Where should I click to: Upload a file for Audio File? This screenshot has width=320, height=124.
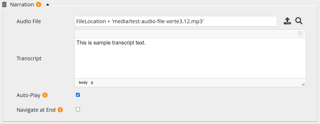pyautogui.click(x=287, y=21)
